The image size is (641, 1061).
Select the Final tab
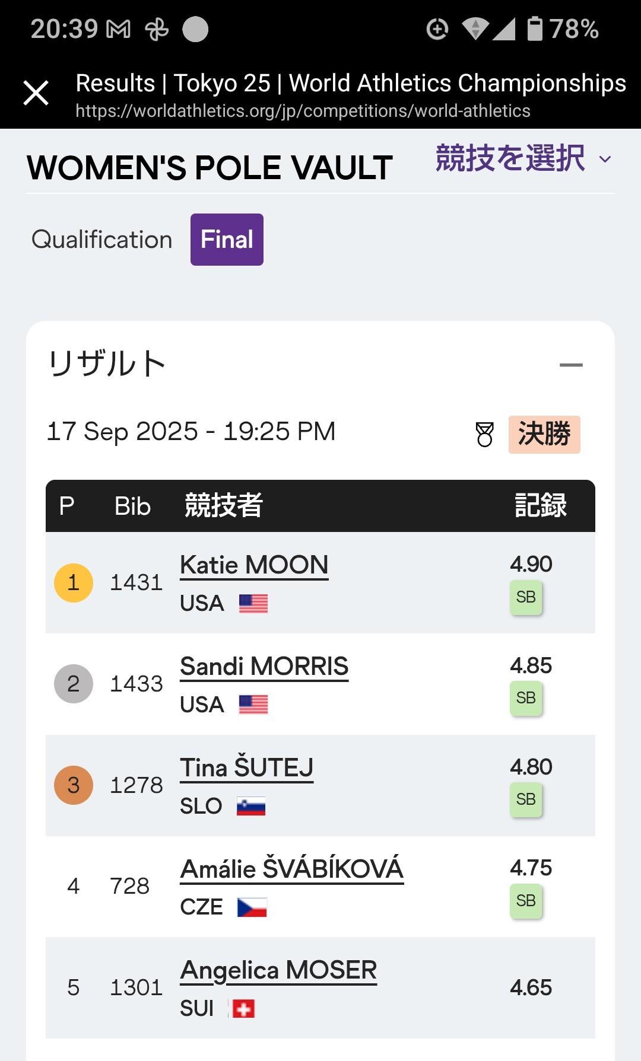pos(227,240)
